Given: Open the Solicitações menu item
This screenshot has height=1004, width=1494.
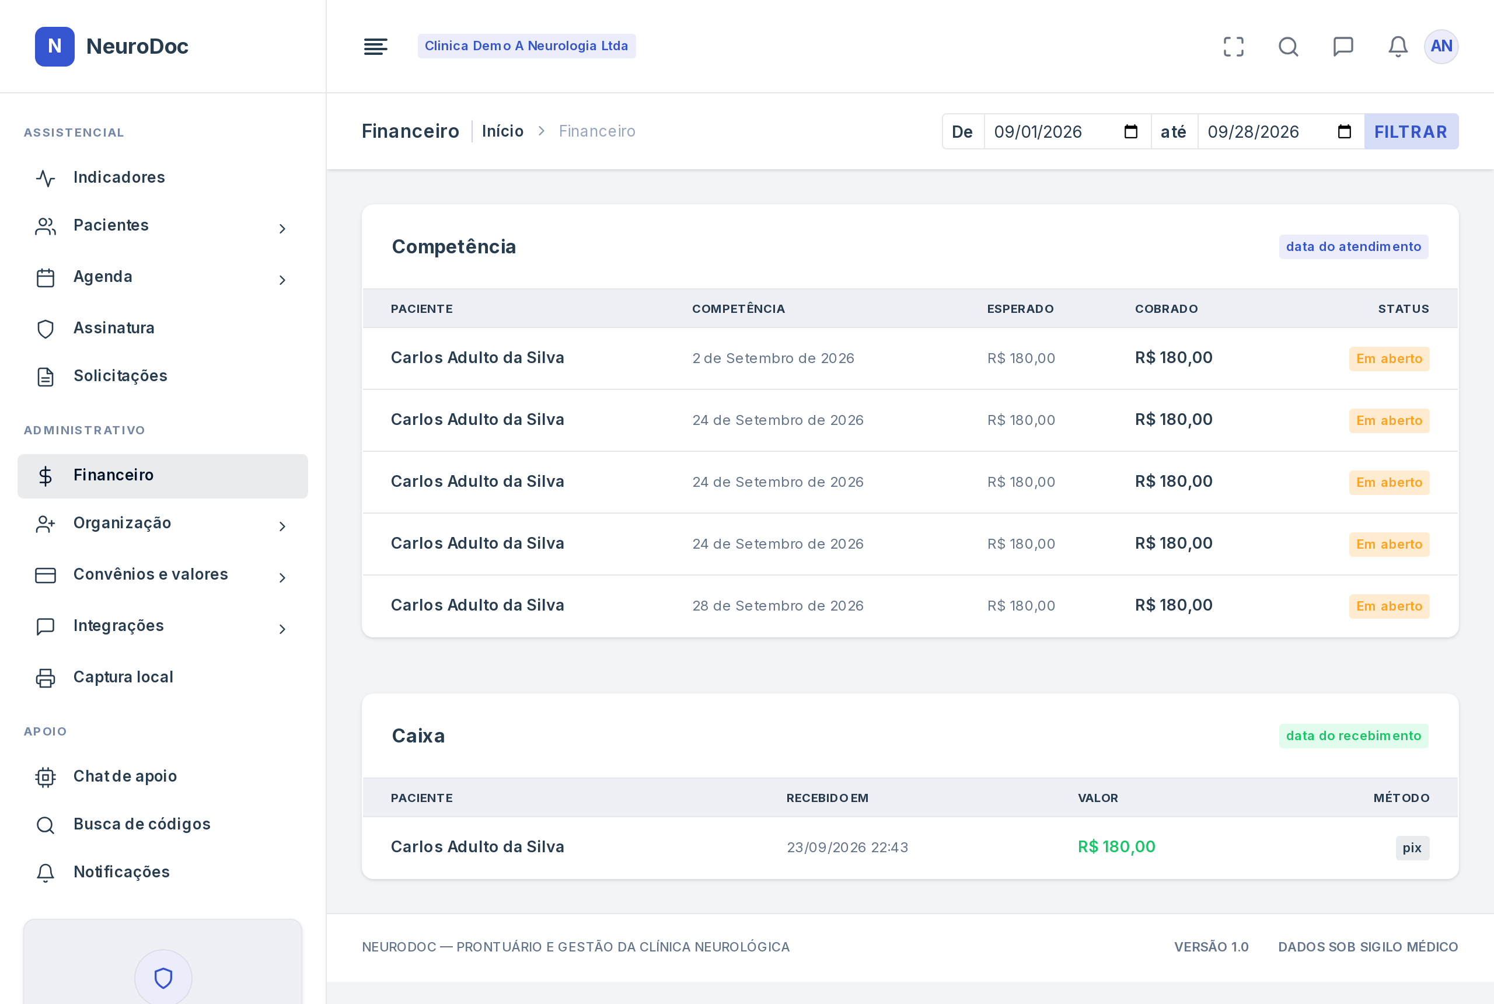Looking at the screenshot, I should tap(163, 376).
